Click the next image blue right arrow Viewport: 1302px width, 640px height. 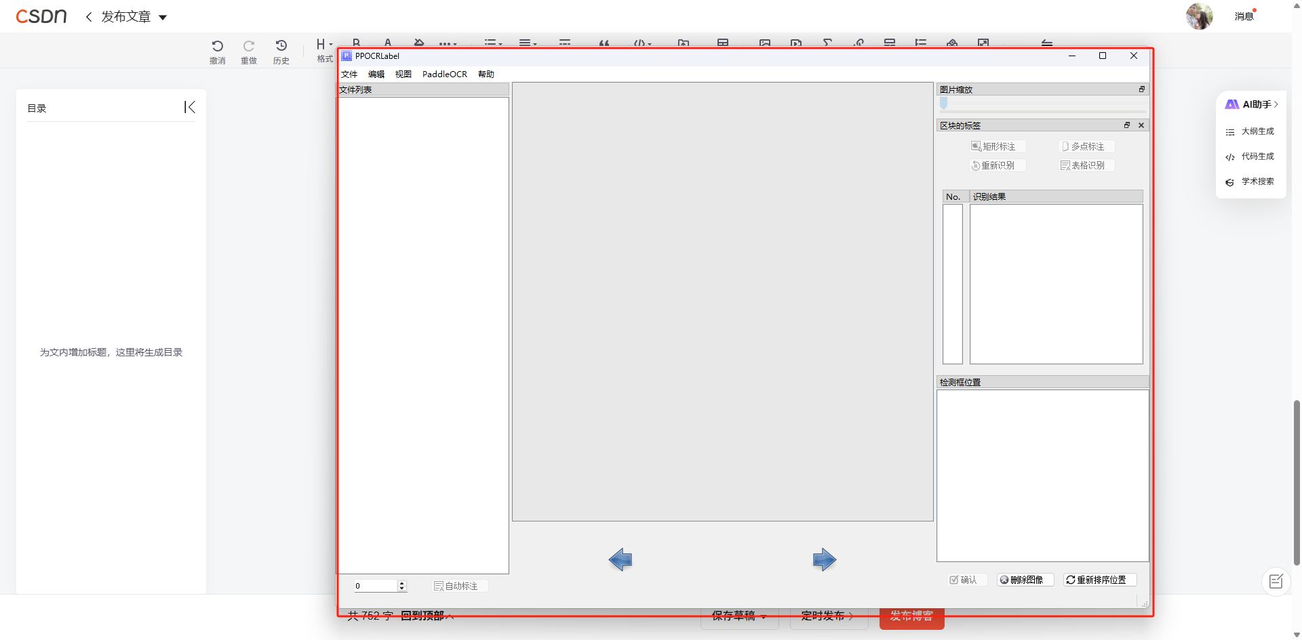point(825,559)
